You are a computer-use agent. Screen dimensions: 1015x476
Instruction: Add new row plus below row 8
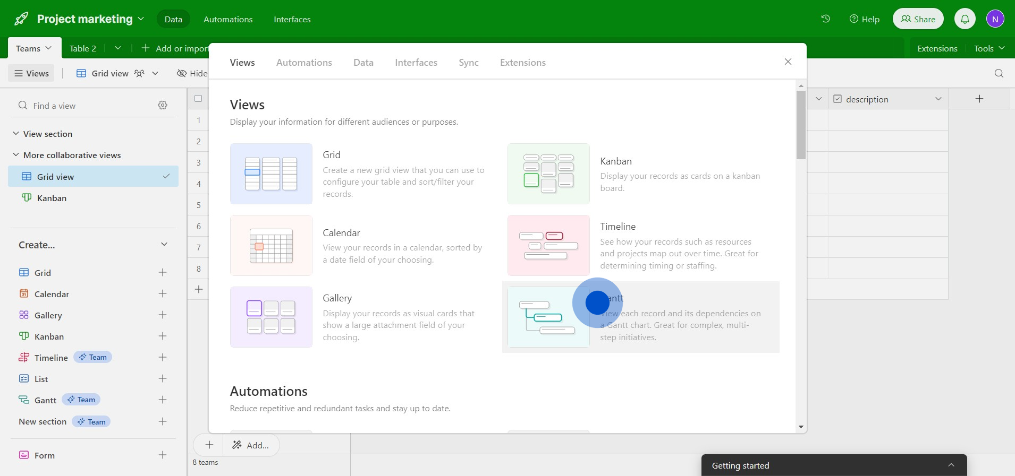[199, 289]
